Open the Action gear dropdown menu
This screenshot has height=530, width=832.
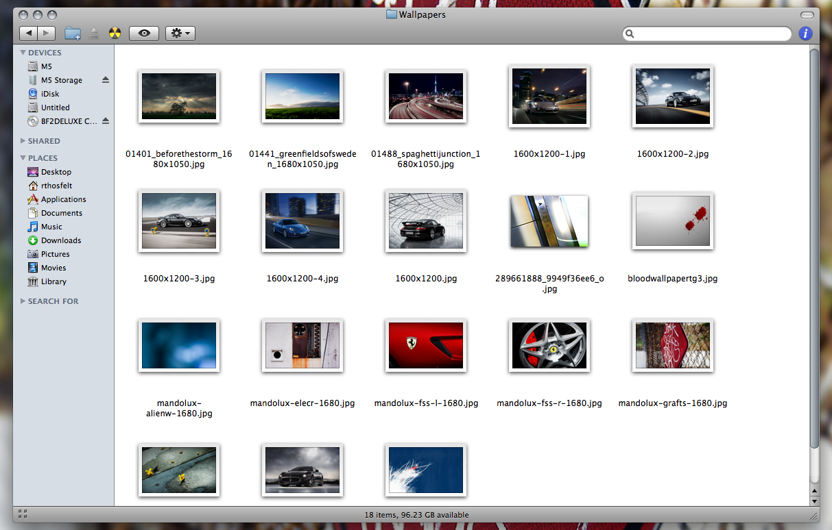[x=180, y=33]
